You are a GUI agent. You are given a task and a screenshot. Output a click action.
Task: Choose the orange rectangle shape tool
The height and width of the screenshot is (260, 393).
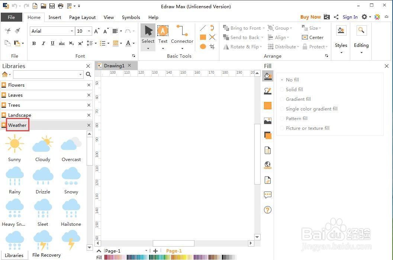pos(203,37)
